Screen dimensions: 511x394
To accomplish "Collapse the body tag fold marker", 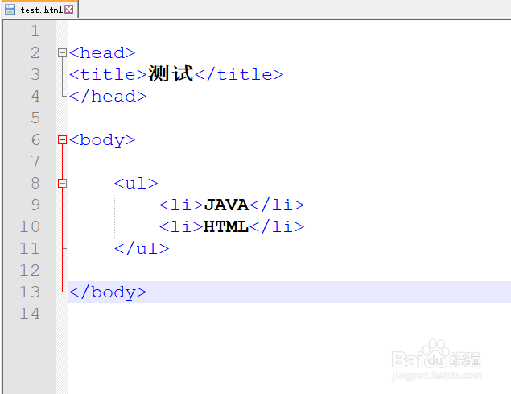I will tap(62, 140).
